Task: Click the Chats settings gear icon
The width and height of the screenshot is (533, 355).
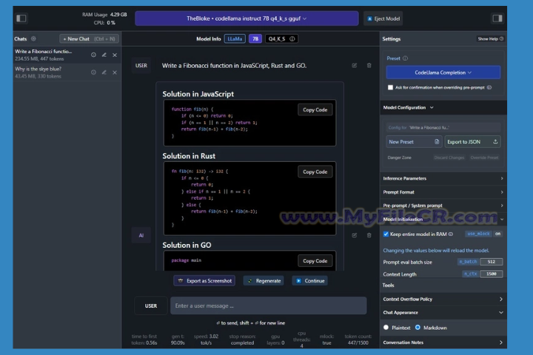Action: click(33, 38)
